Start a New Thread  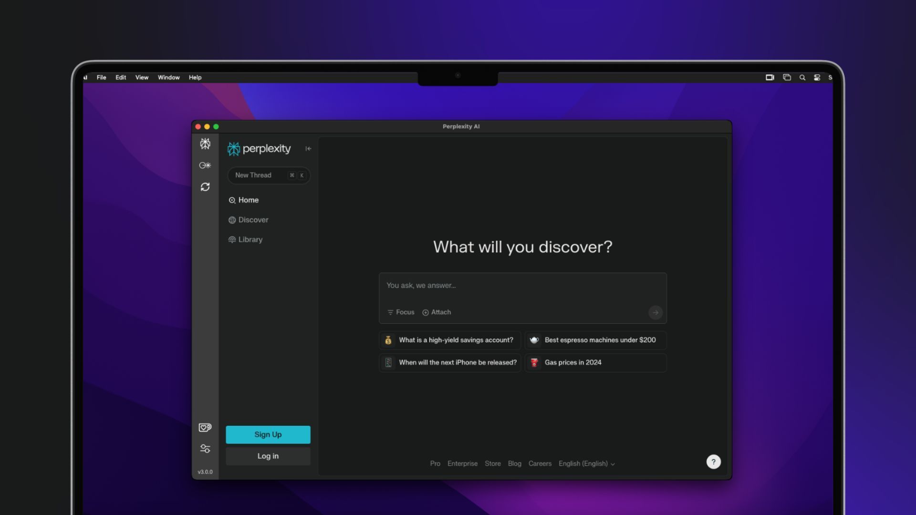click(x=269, y=175)
